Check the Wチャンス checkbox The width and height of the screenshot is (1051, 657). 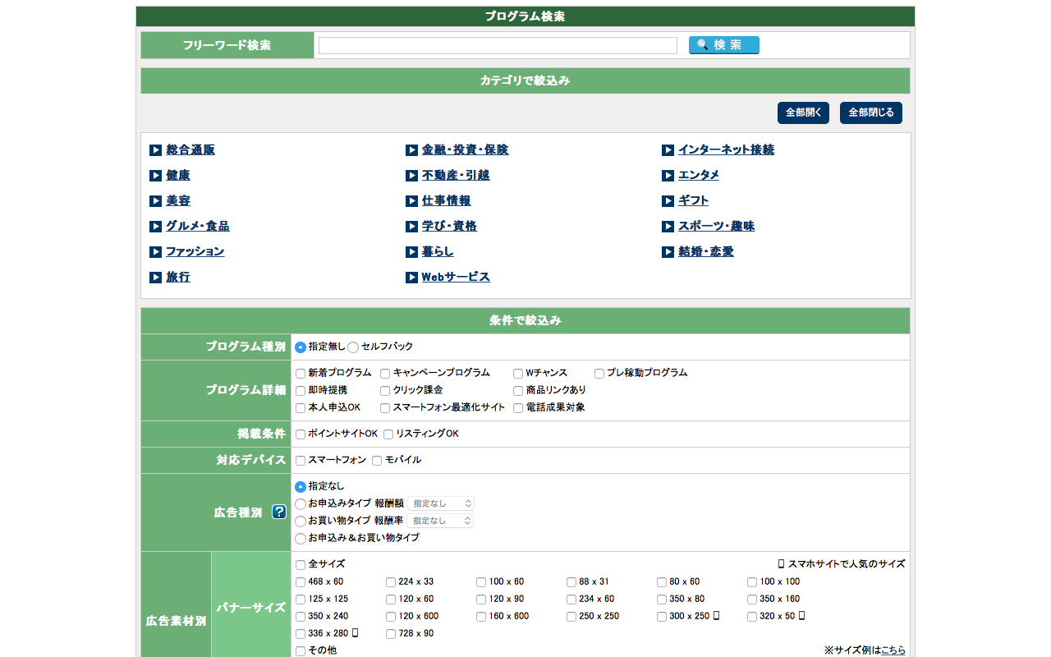(x=518, y=374)
